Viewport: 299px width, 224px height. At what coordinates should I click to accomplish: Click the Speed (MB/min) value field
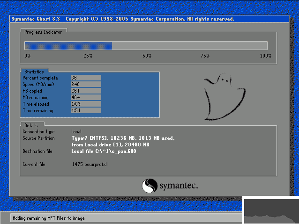click(x=86, y=84)
